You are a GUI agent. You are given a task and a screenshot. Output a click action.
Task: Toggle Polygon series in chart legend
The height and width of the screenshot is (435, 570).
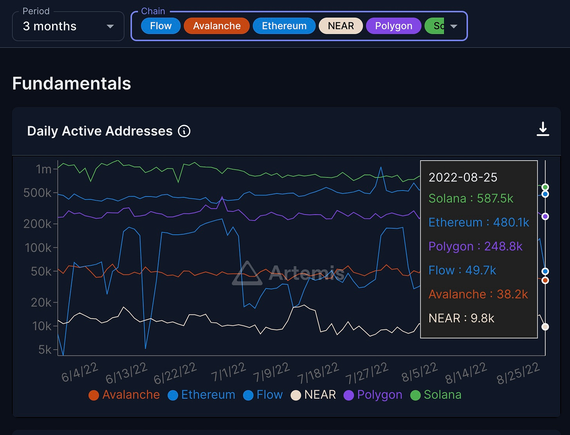(x=373, y=395)
